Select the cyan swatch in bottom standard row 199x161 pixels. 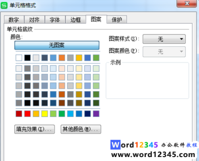70,114
